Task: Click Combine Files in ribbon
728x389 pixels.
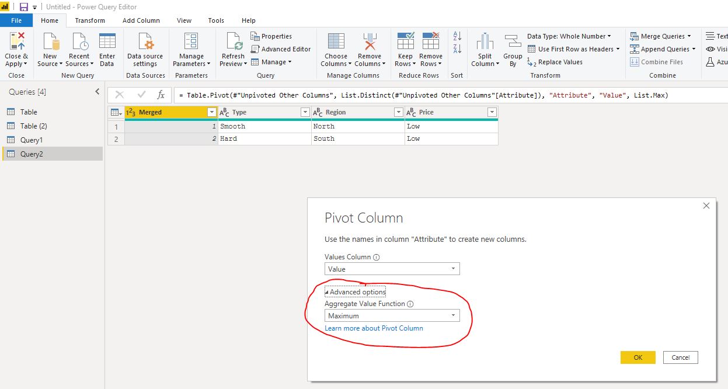Action: tap(657, 62)
